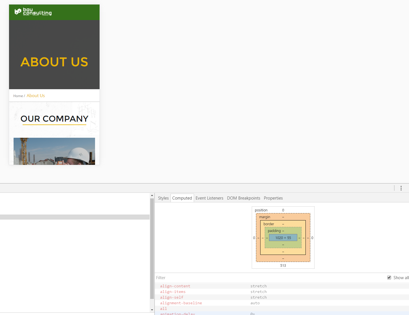Switch to DOM Breakpoints tab
The height and width of the screenshot is (315, 409).
tap(244, 198)
